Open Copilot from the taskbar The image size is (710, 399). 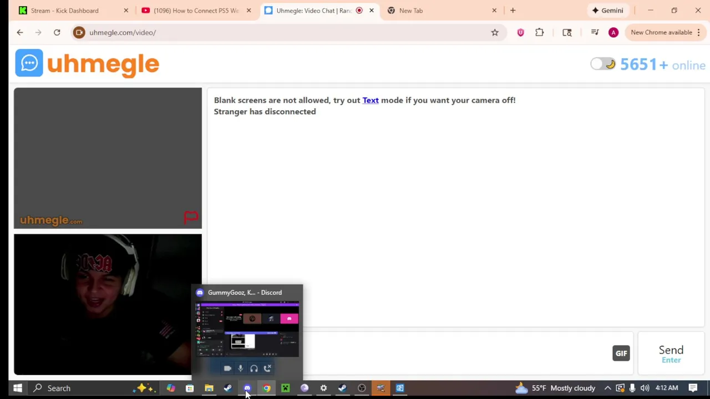coord(171,388)
